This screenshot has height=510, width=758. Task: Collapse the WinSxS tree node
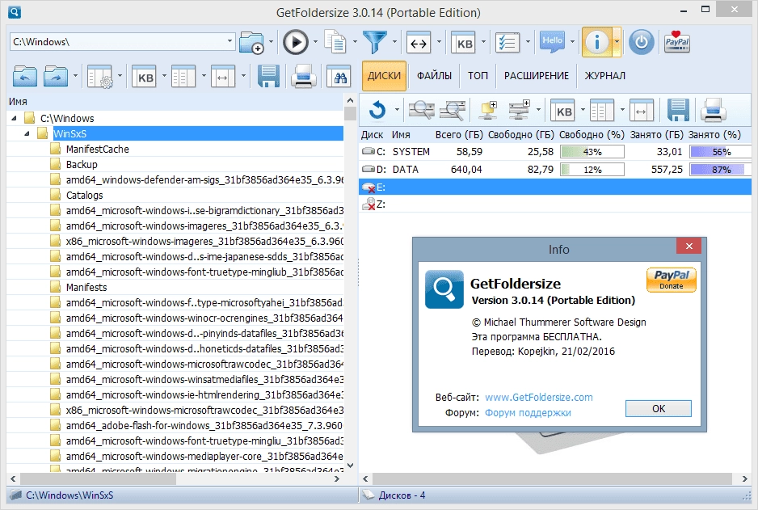27,134
